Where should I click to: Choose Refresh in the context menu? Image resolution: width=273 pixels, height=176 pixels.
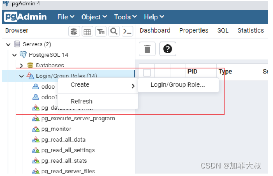tap(98, 101)
